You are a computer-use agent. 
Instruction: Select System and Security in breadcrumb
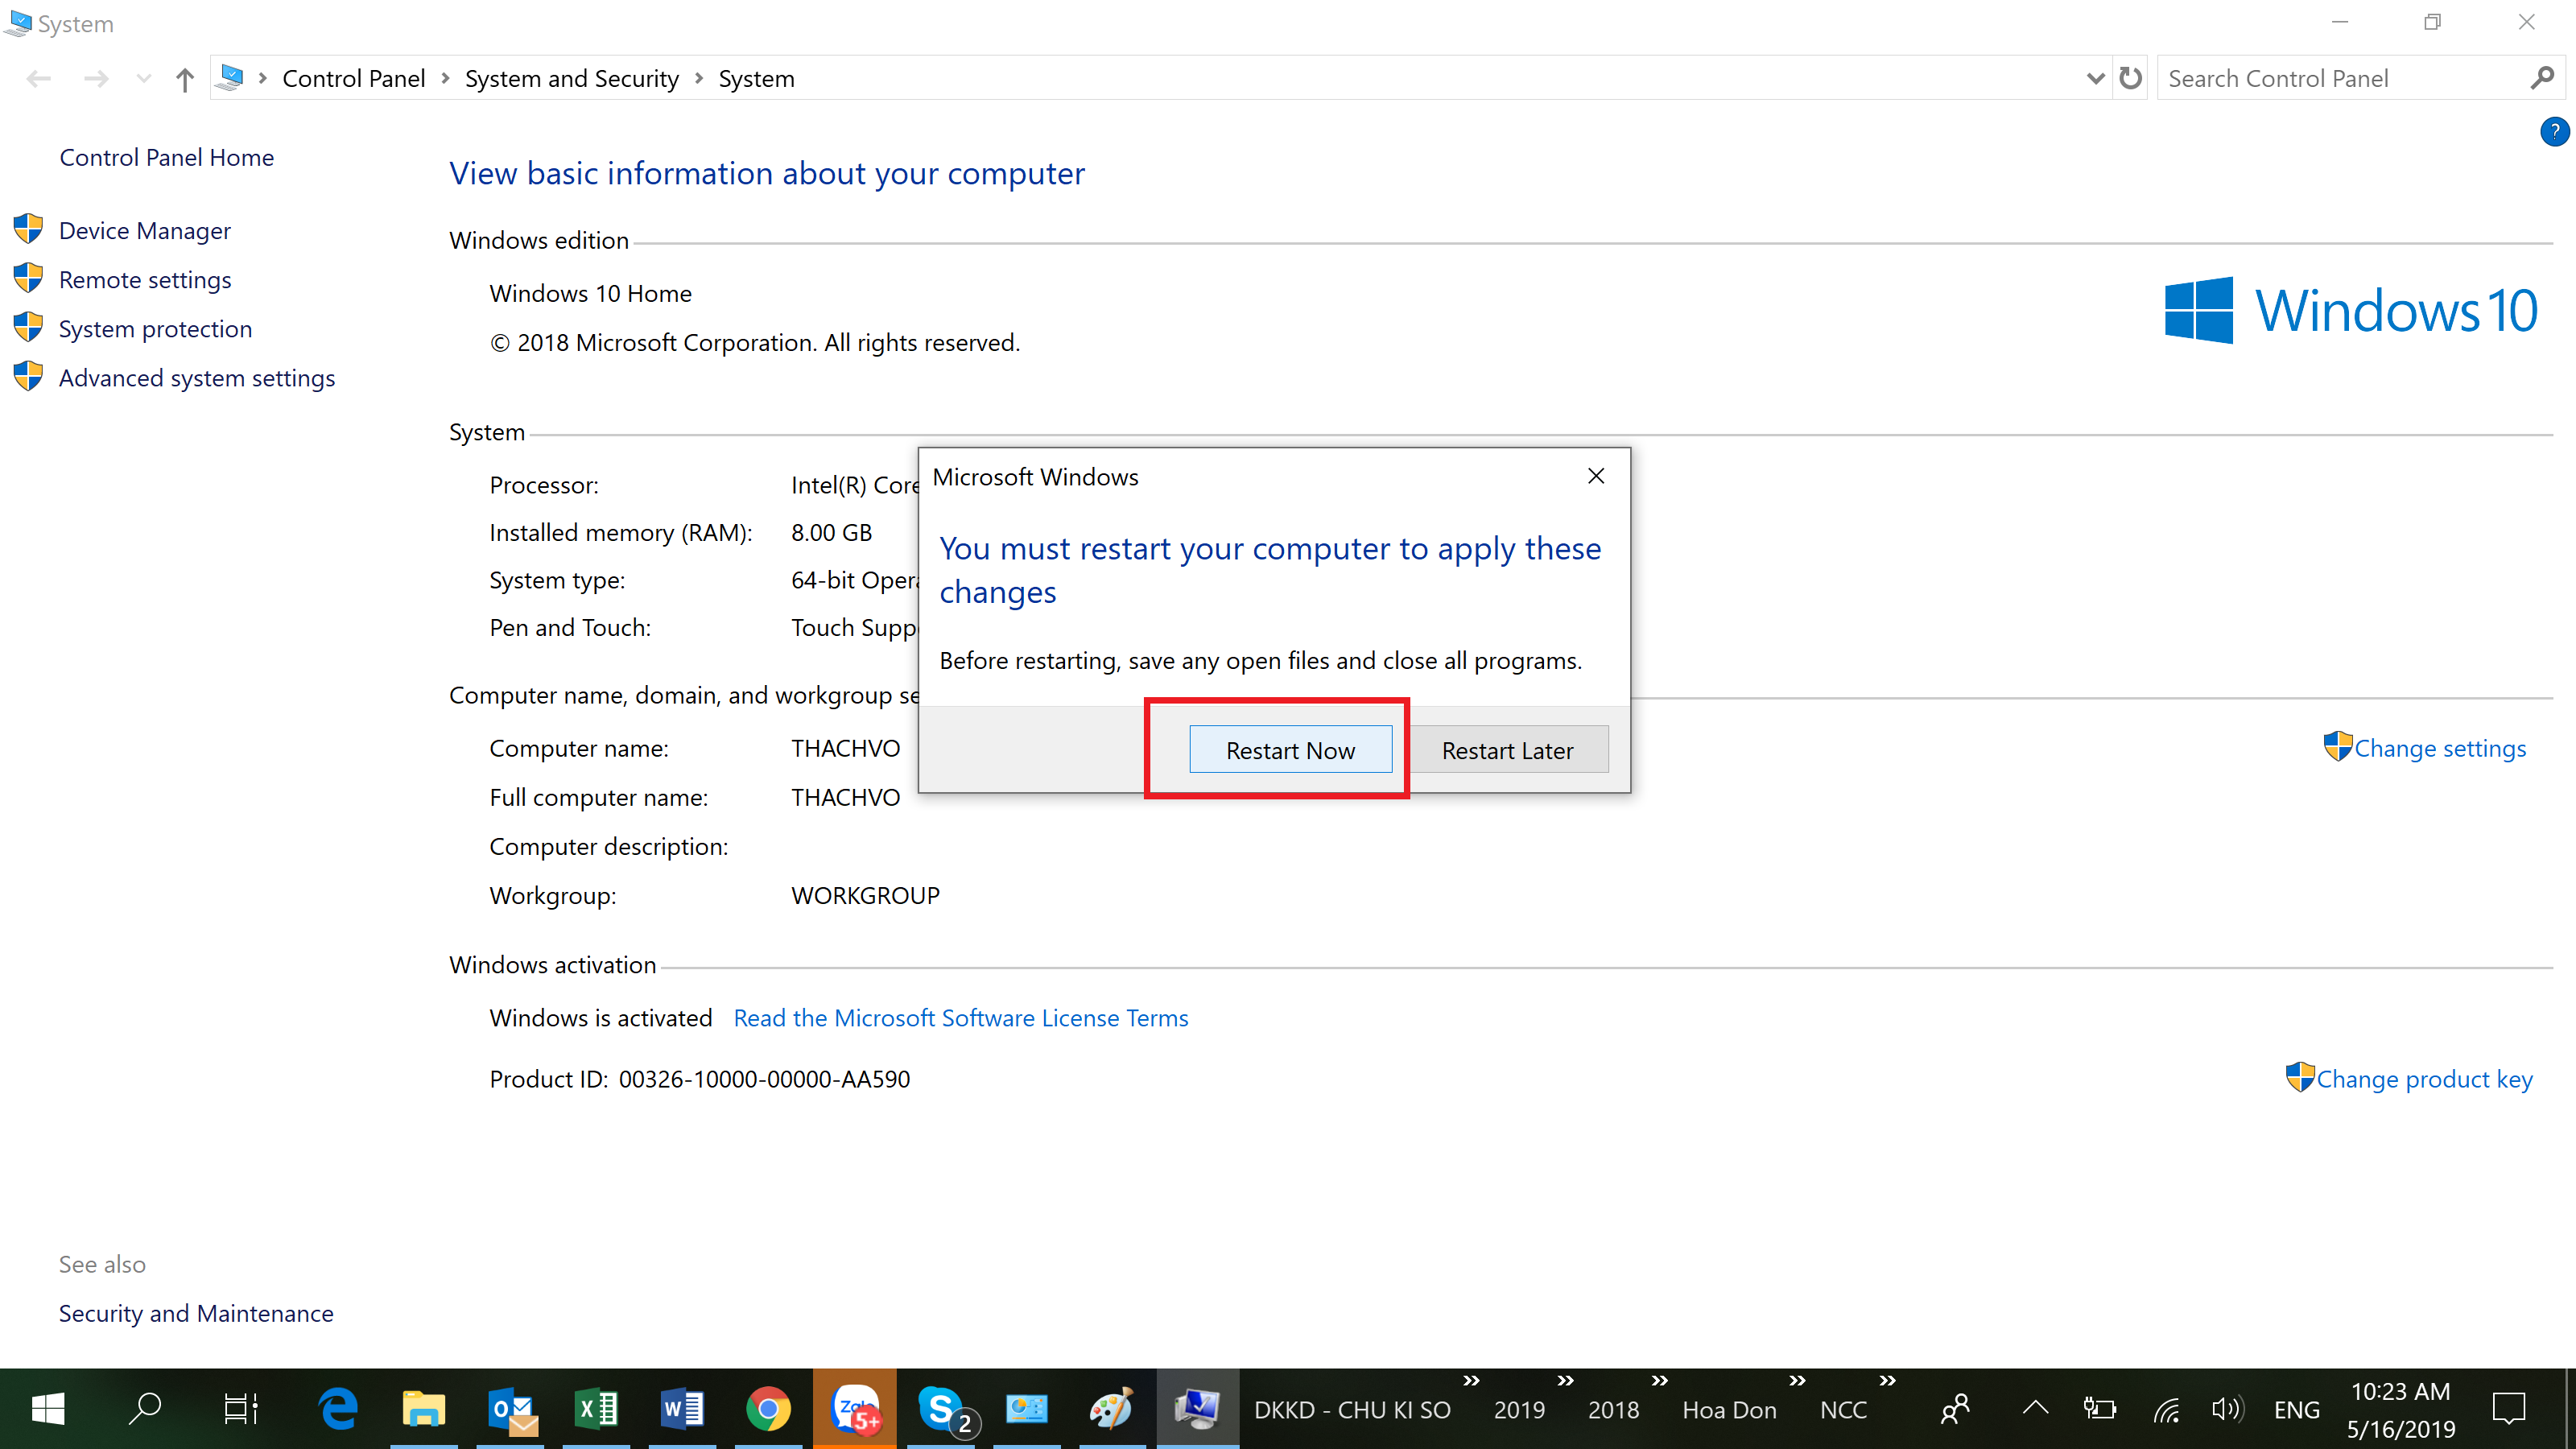571,78
